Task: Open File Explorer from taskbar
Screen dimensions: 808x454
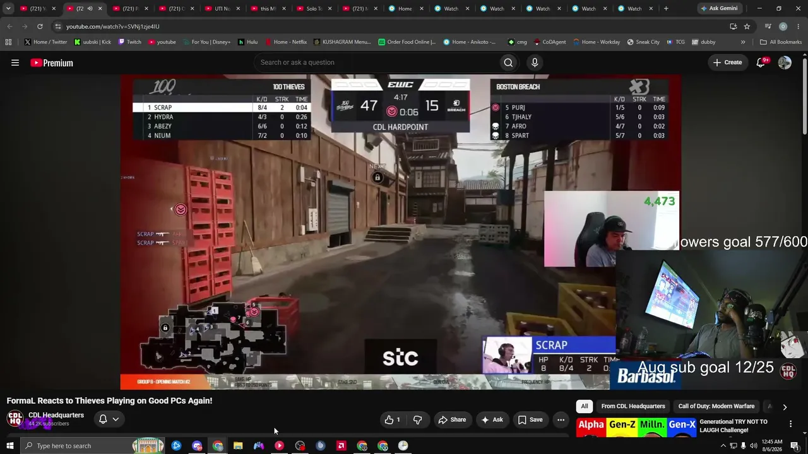Action: point(238,446)
